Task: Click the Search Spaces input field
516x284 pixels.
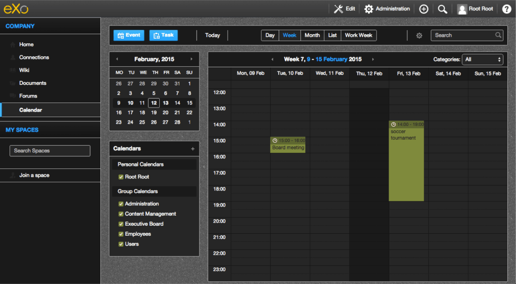Action: (50, 151)
